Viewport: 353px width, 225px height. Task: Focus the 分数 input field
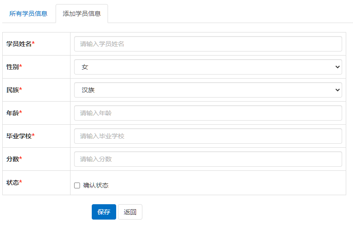tap(208, 159)
